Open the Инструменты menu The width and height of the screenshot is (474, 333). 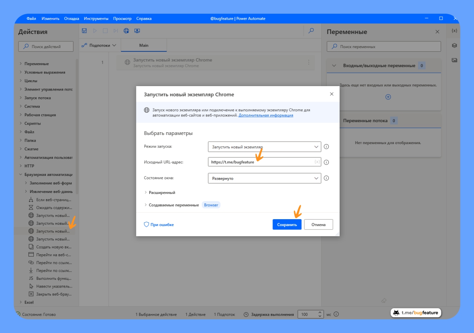click(x=96, y=18)
